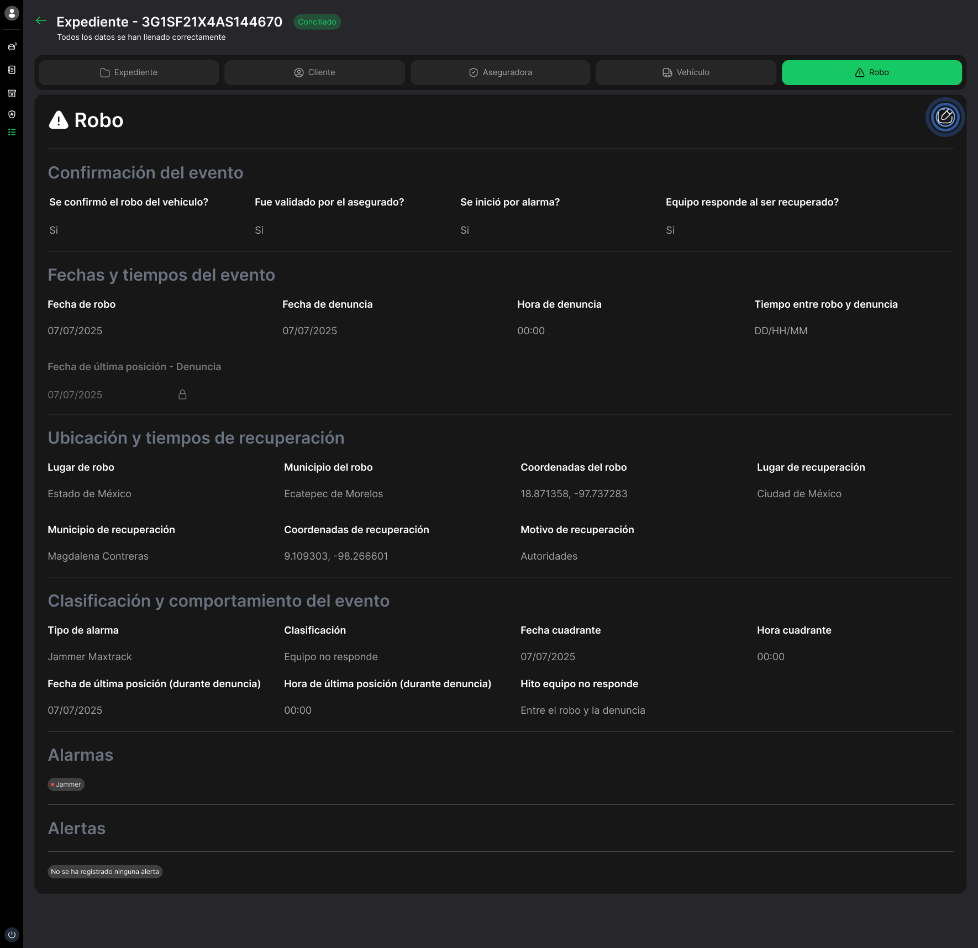Click the lock icon next to última posición
Screen dimensions: 978x948
pyautogui.click(x=182, y=394)
